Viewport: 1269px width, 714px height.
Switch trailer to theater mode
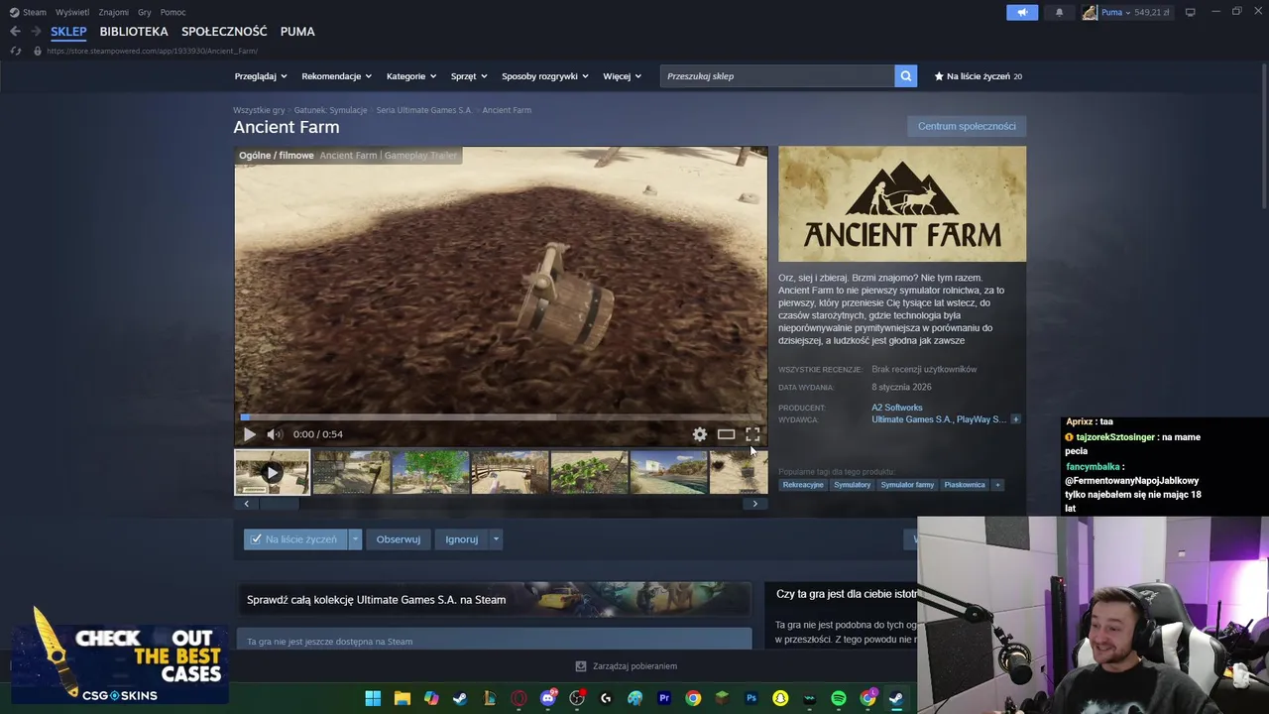(727, 434)
